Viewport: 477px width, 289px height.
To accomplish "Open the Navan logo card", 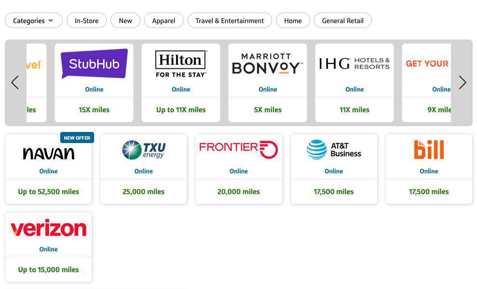I will 48,153.
